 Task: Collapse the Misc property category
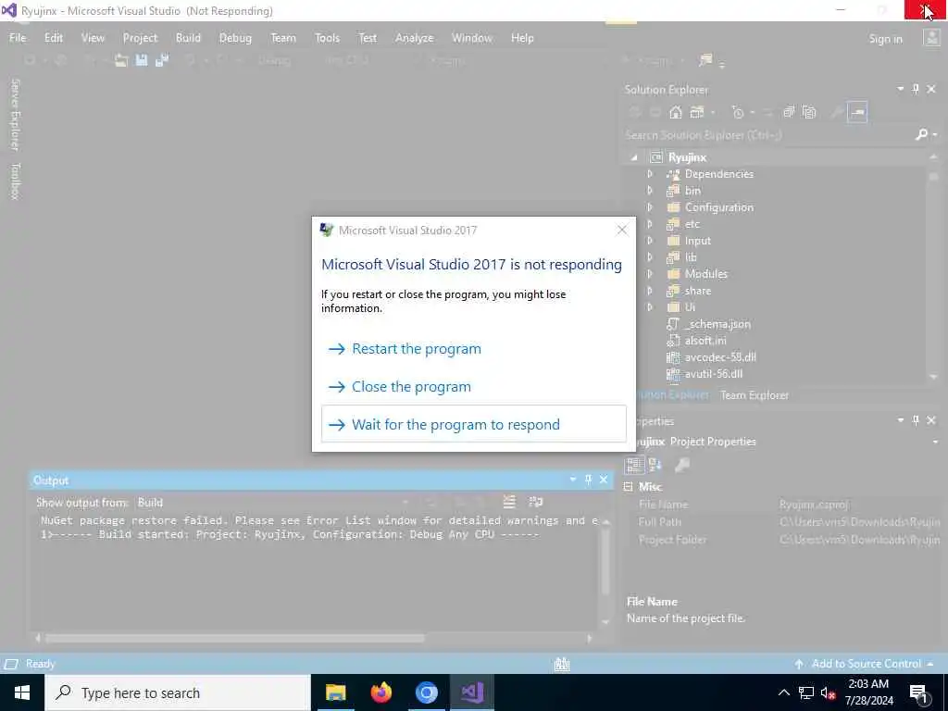tap(629, 487)
